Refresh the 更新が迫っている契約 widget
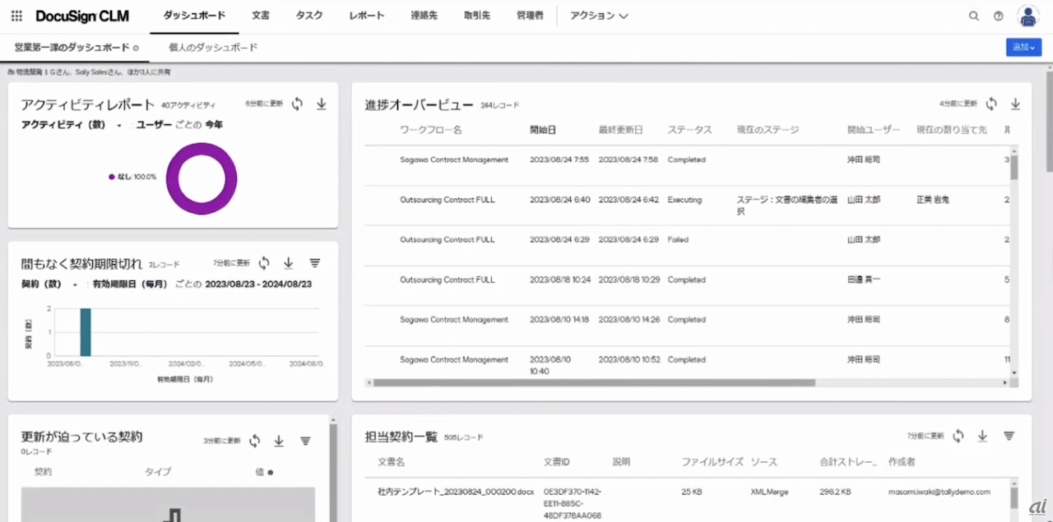The image size is (1053, 522). click(x=255, y=441)
